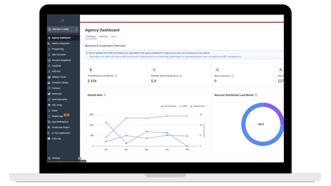This screenshot has width=331, height=186.
Task: Click the New badge beside Mobile App
Action: 66,115
